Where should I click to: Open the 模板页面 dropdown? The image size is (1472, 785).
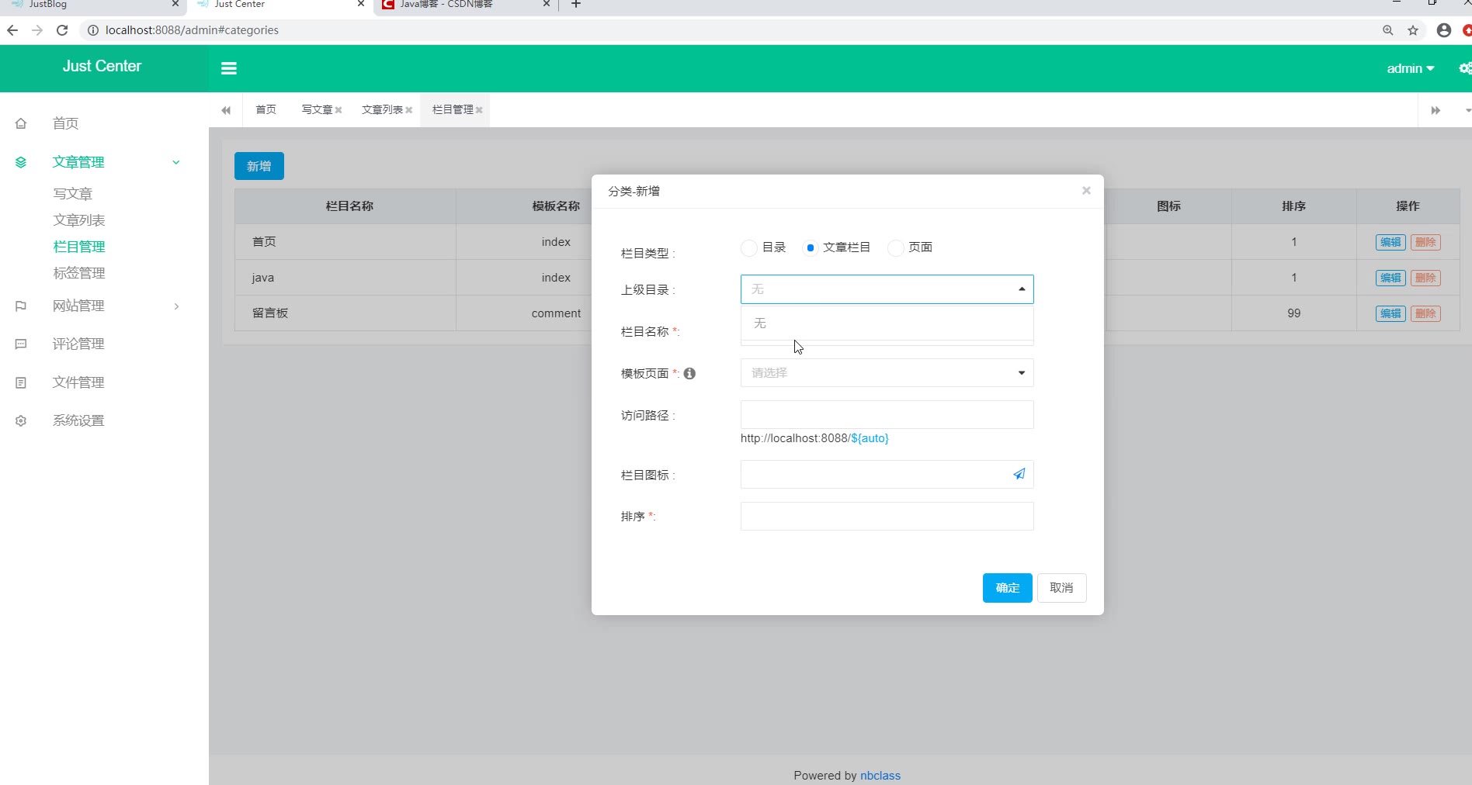tap(887, 373)
